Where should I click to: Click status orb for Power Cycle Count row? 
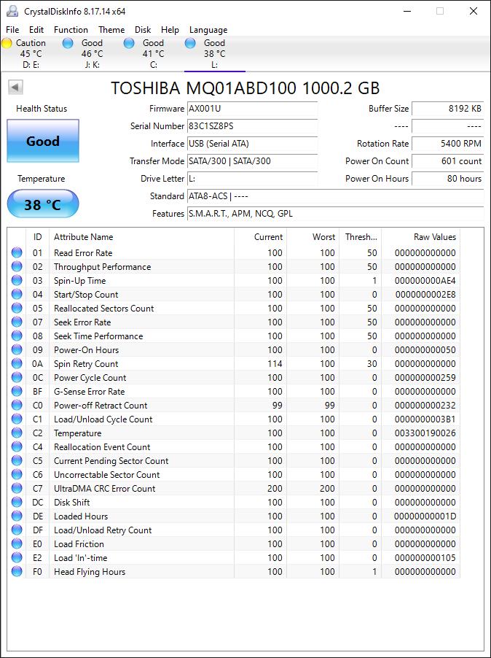(x=17, y=377)
